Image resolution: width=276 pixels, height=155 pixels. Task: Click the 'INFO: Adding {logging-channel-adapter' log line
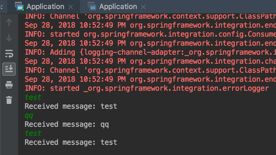coord(150,52)
